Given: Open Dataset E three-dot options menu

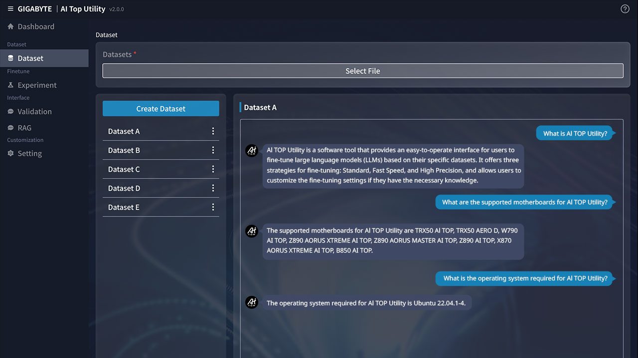Looking at the screenshot, I should pyautogui.click(x=213, y=207).
